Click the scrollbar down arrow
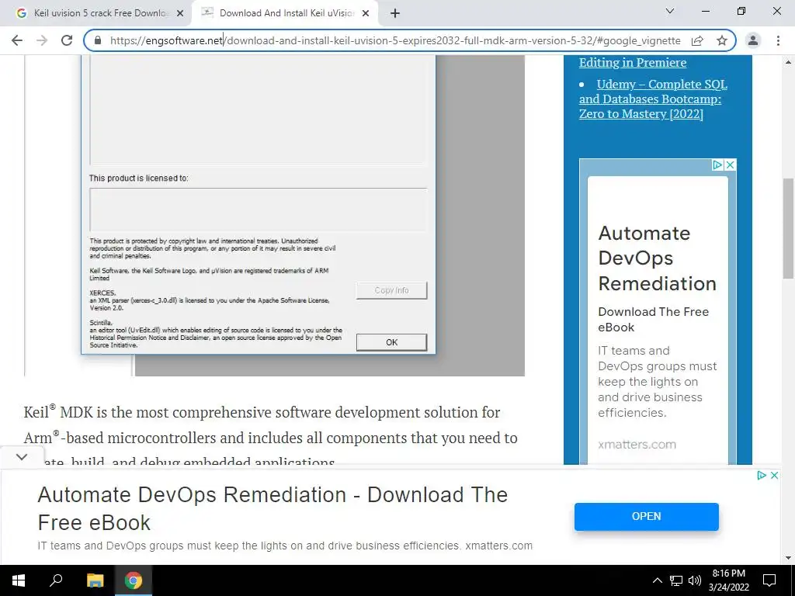 788,558
